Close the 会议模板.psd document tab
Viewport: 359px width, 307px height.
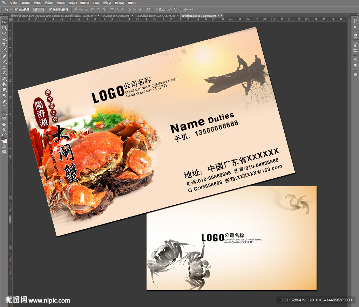coord(222,16)
